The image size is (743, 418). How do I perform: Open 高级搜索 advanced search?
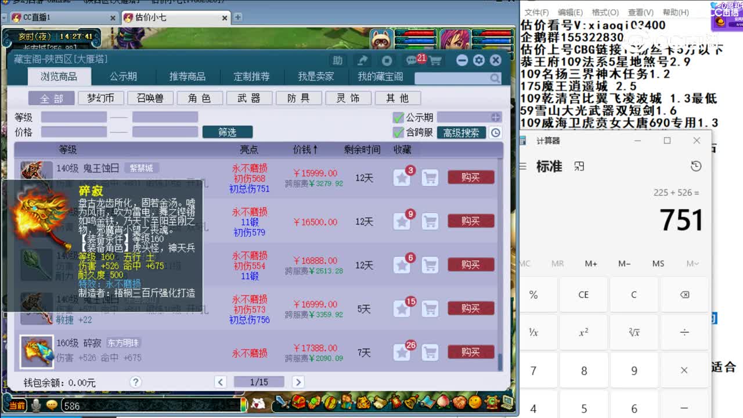461,133
